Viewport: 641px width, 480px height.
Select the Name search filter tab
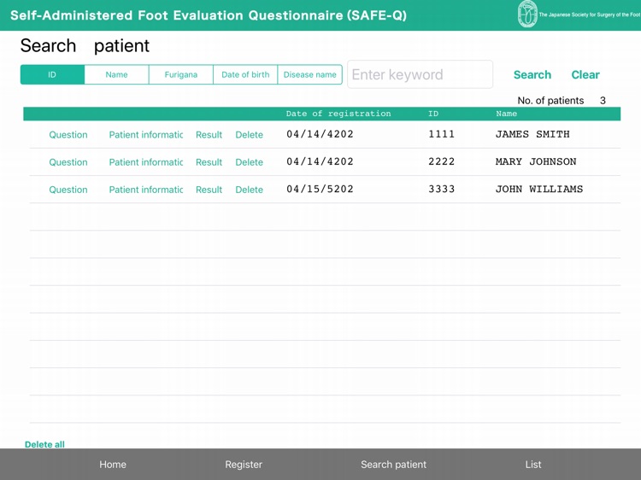tap(116, 75)
